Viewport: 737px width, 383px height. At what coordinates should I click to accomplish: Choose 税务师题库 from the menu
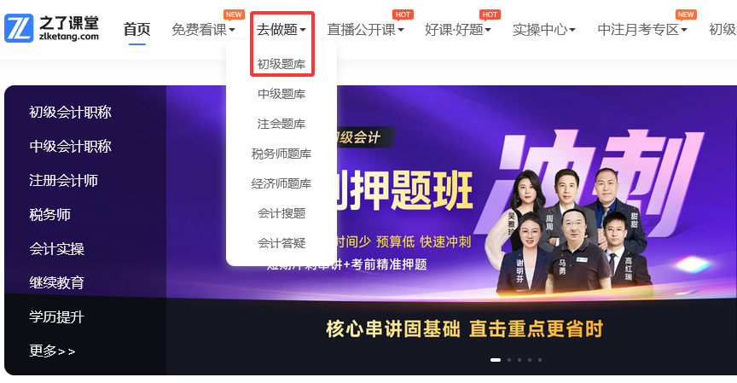tap(281, 154)
